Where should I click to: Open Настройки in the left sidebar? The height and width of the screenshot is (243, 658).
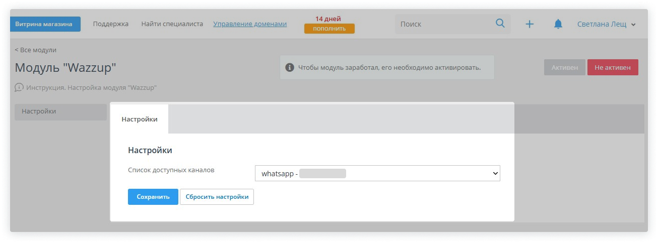pos(60,111)
